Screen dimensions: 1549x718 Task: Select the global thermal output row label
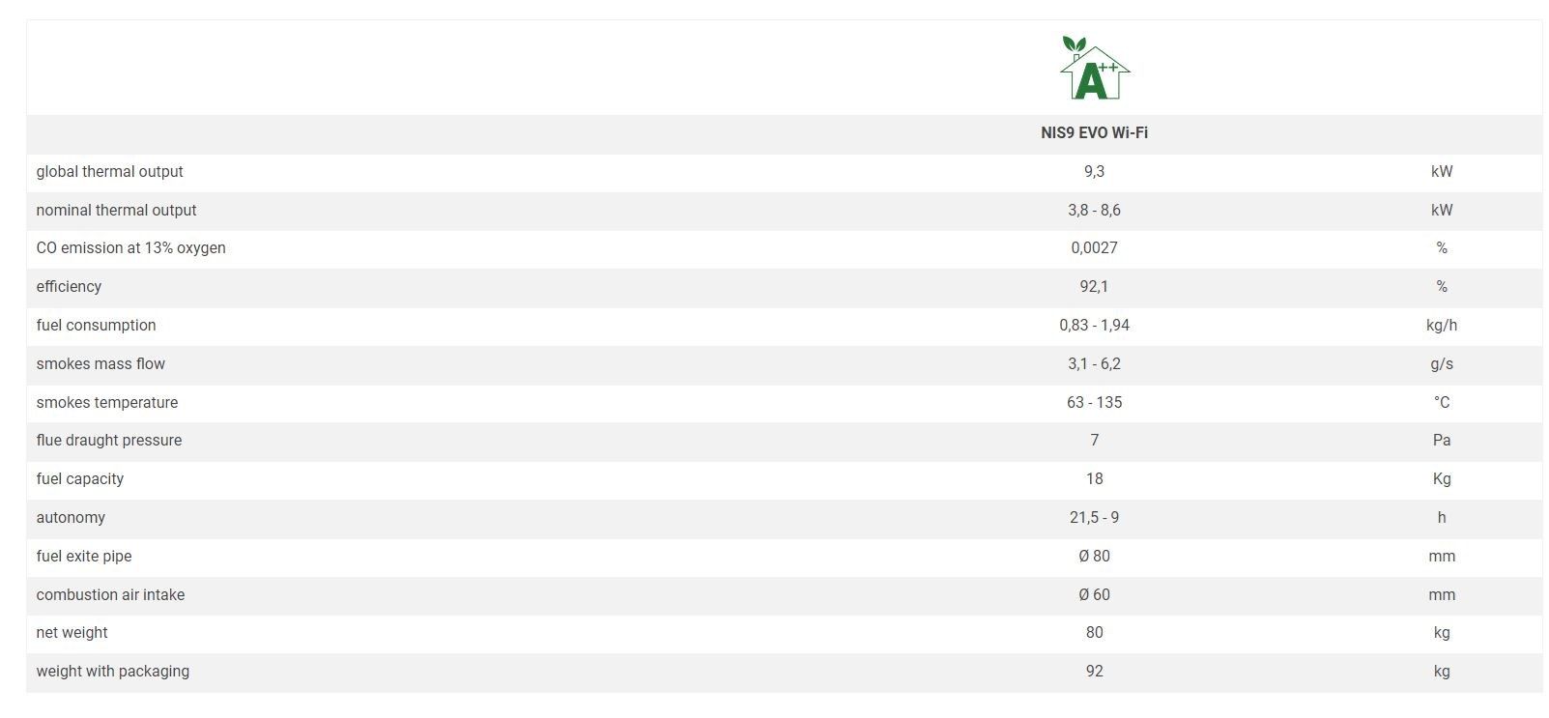point(109,172)
